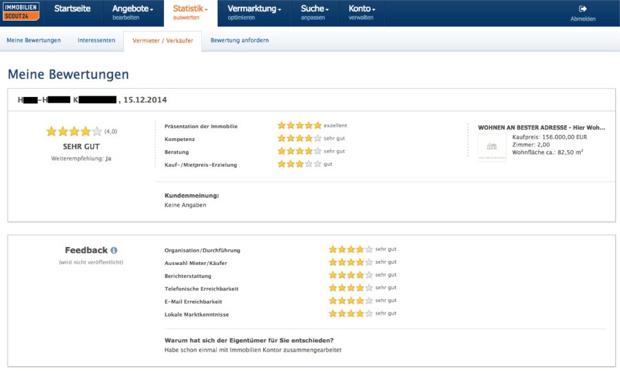Click the Keine Angaben text
Image resolution: width=620 pixels, height=371 pixels.
185,205
